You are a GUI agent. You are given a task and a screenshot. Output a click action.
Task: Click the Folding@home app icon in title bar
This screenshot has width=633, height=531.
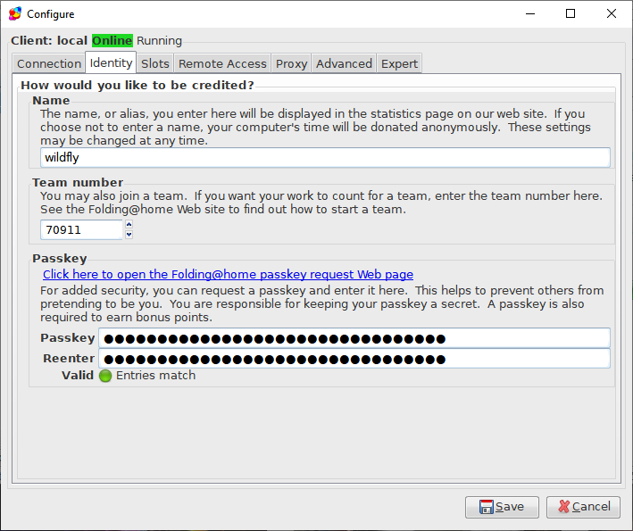tap(15, 13)
